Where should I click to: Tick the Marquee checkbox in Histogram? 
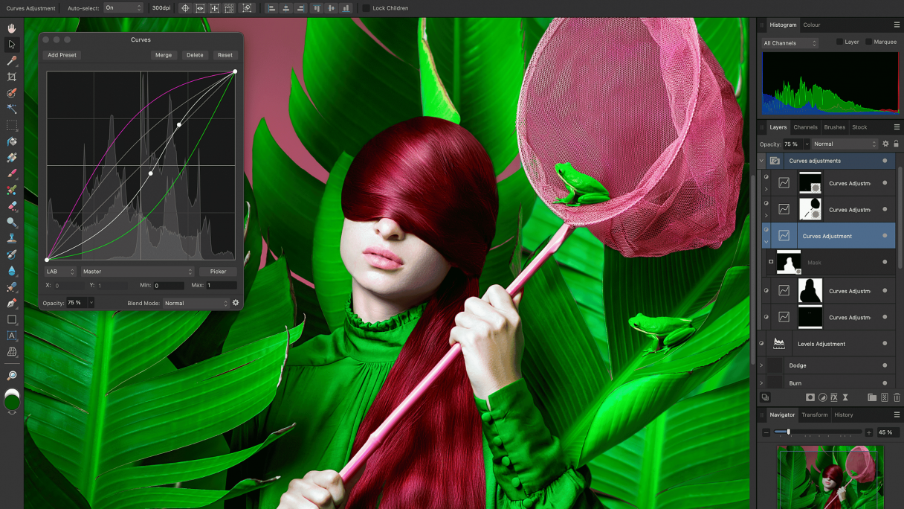[x=868, y=42]
